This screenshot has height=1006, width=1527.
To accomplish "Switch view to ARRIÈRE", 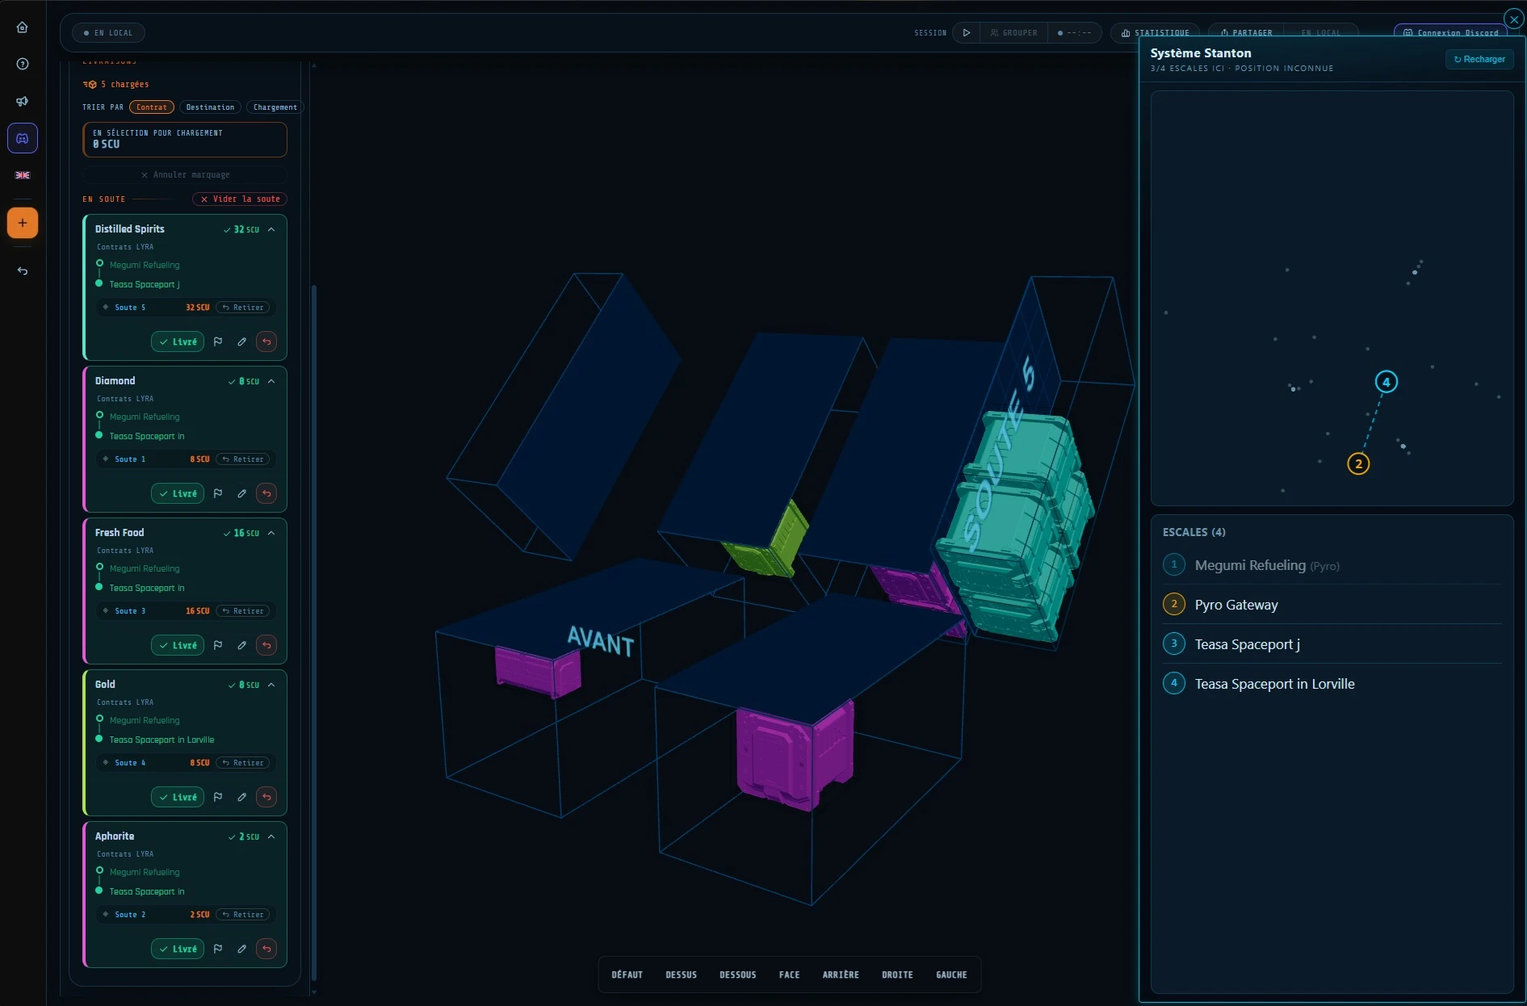I will 841,975.
